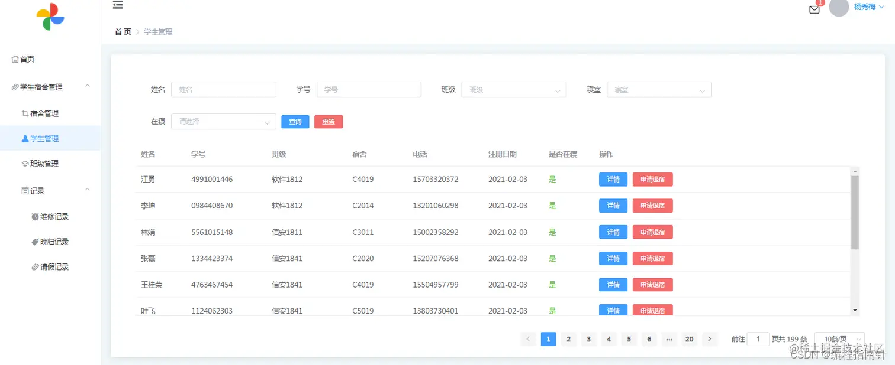The image size is (895, 365).
Task: Click the crop icon beside 宿舍管理
Action: click(25, 113)
